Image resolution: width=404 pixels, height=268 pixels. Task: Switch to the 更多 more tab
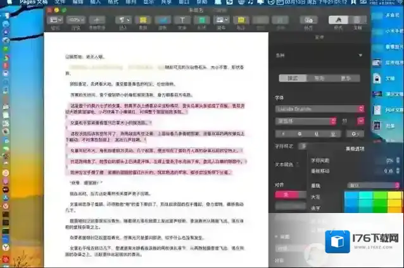coord(346,78)
